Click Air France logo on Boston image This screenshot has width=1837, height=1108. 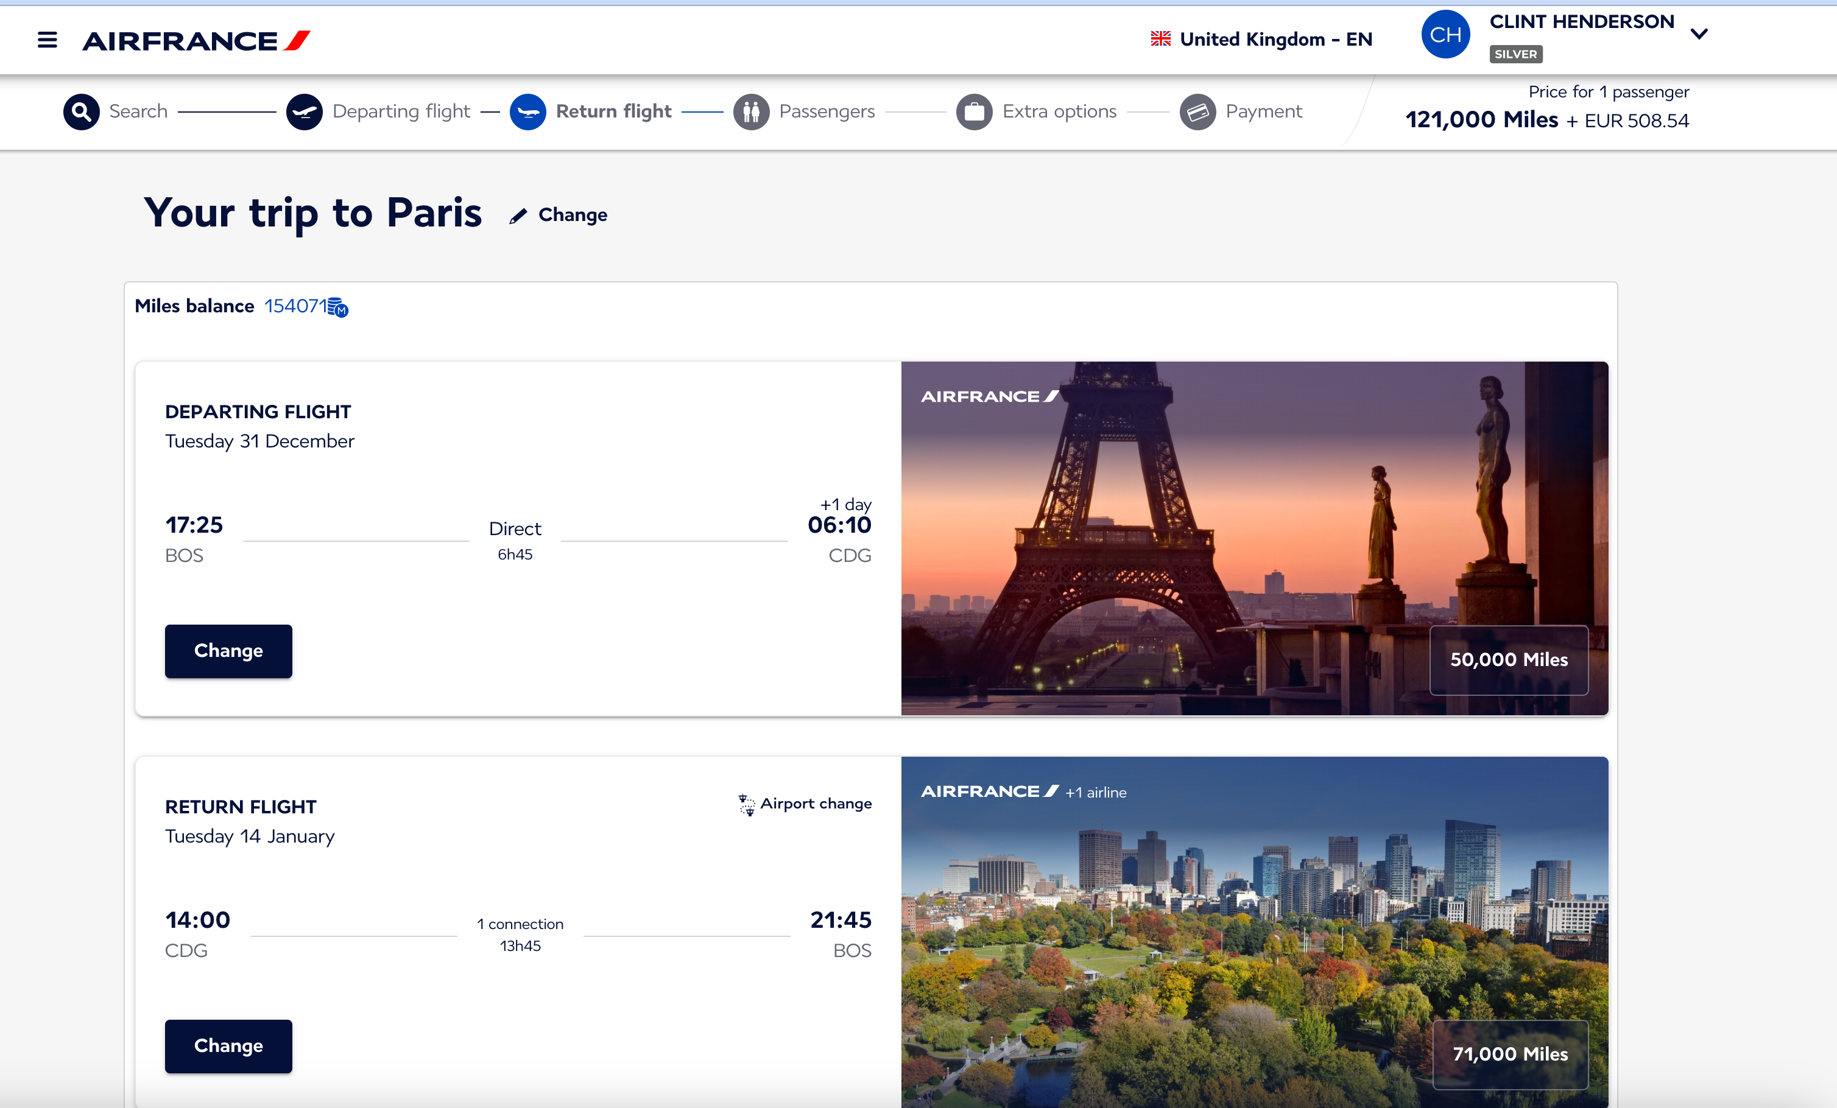989,791
